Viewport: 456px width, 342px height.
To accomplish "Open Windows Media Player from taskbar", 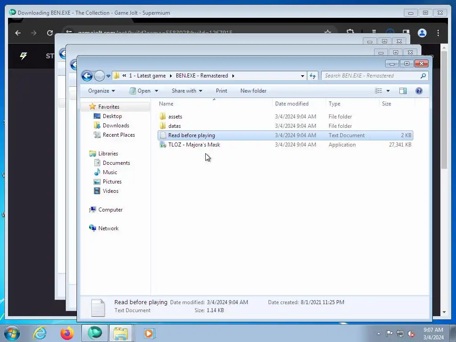I will pos(149,333).
